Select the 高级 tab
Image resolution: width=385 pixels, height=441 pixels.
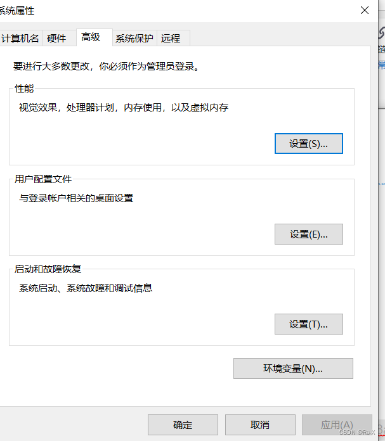[95, 37]
